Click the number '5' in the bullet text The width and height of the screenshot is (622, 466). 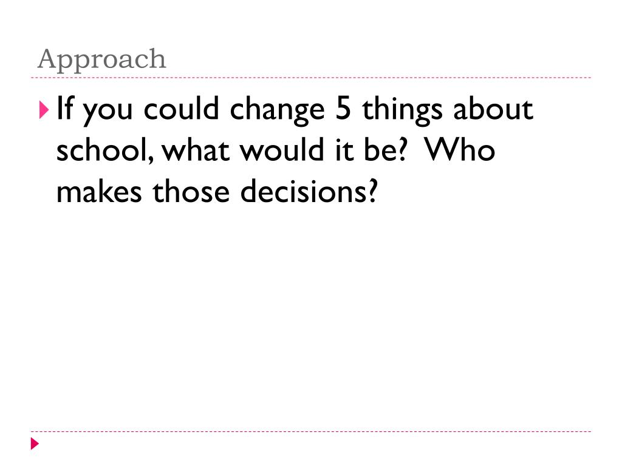343,108
